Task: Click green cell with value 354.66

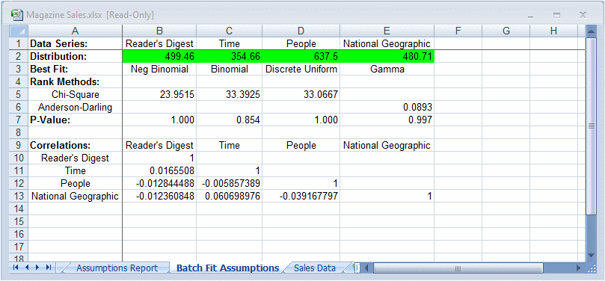Action: click(x=229, y=57)
